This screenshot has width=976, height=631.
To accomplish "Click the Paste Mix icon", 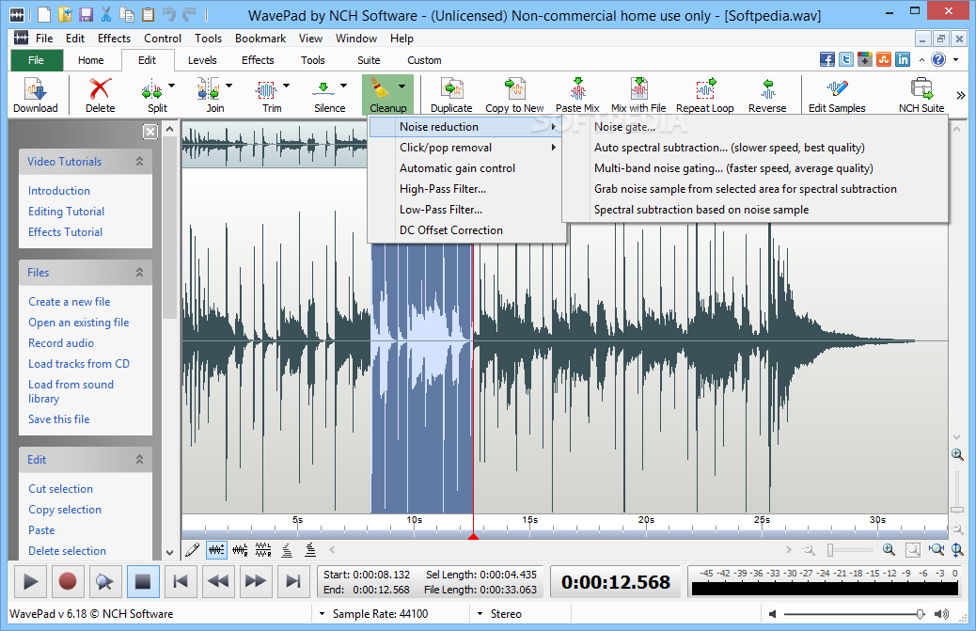I will [577, 89].
